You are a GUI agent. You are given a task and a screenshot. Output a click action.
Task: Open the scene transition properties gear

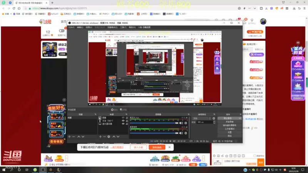214,118
